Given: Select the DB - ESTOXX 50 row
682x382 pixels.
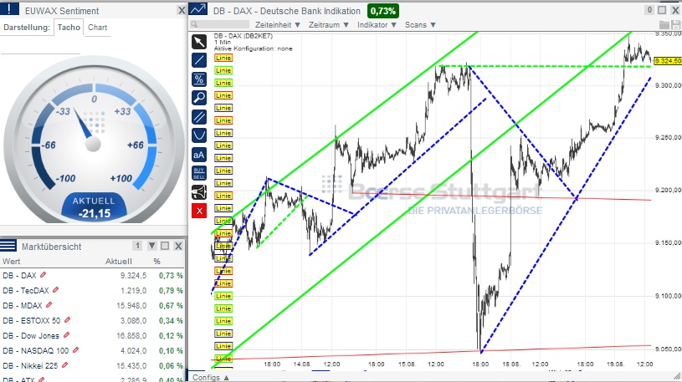Looking at the screenshot, I should pos(92,321).
